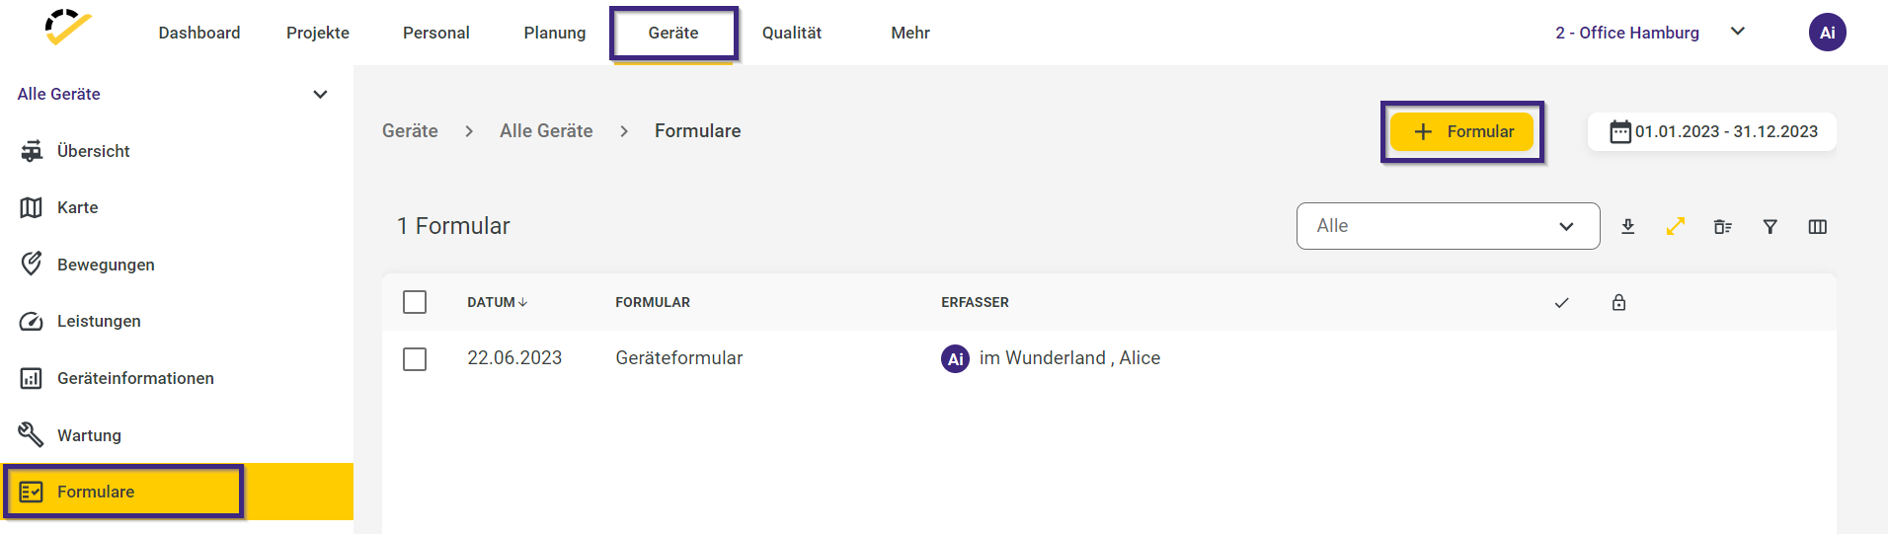Click the app logo in the top left
The height and width of the screenshot is (534, 1888).
tap(68, 28)
